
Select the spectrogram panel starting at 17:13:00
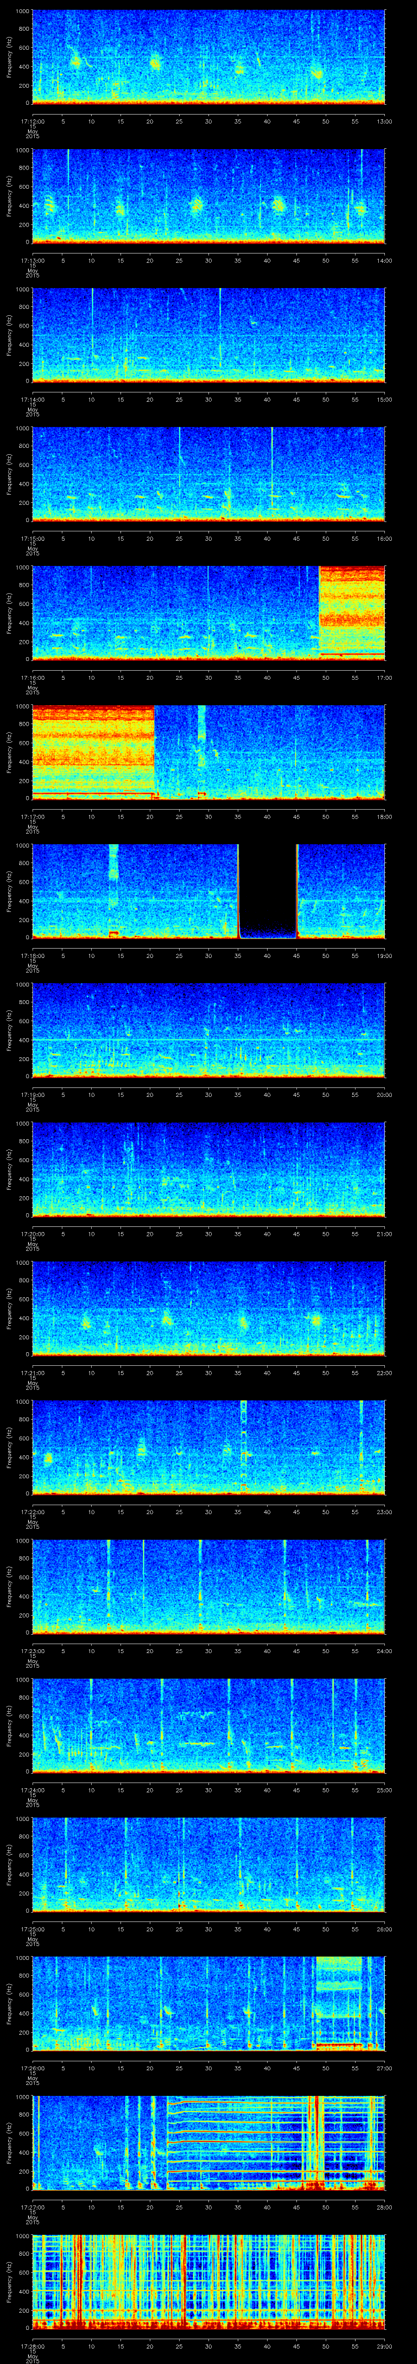208,196
